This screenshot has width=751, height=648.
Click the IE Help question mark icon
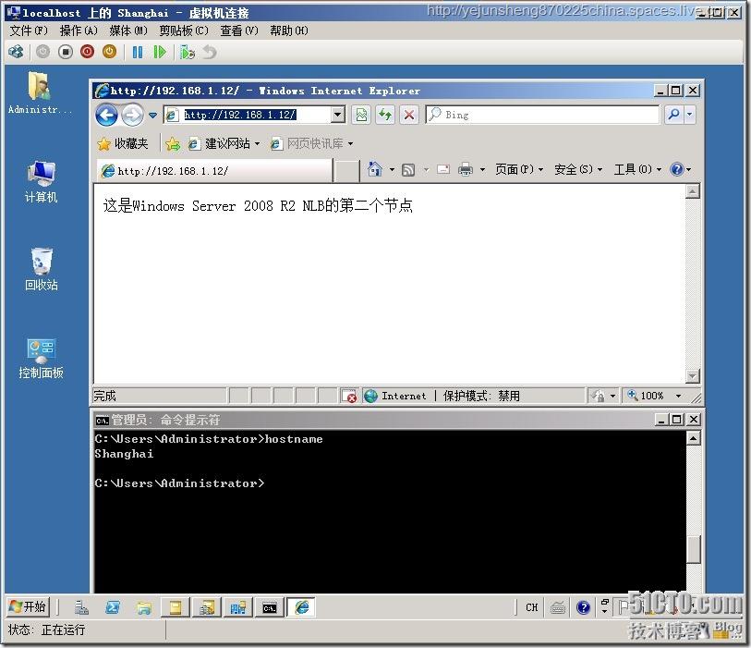coord(677,169)
